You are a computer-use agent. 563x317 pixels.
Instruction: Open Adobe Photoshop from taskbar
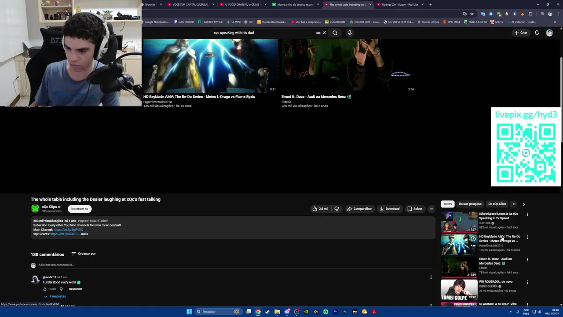click(x=345, y=312)
